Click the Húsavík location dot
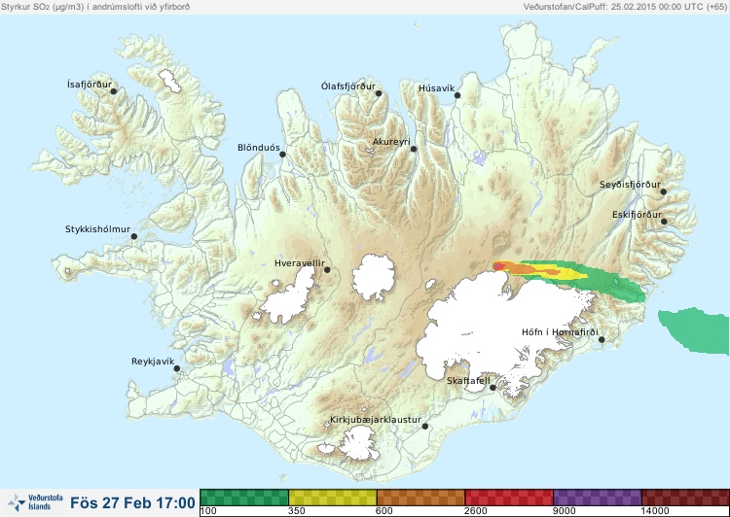The height and width of the screenshot is (517, 730). pos(457,95)
